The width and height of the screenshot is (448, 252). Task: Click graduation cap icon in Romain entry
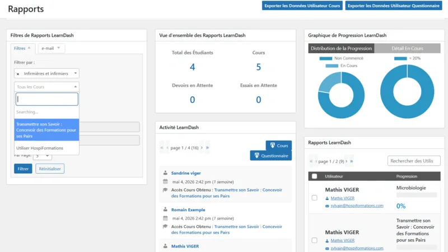[165, 227]
